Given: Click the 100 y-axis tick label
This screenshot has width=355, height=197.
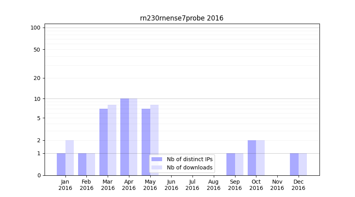Looking at the screenshot, I should click(x=35, y=28).
